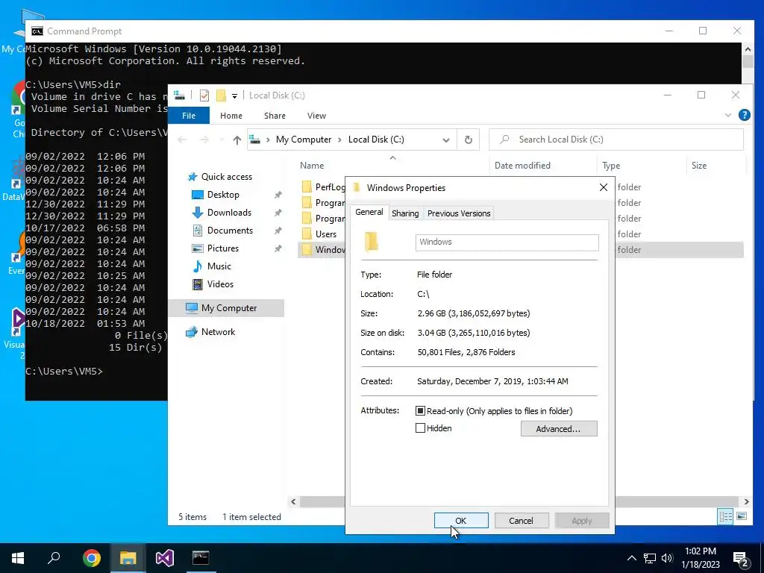Click the Explorer Forward arrow

pyautogui.click(x=204, y=140)
